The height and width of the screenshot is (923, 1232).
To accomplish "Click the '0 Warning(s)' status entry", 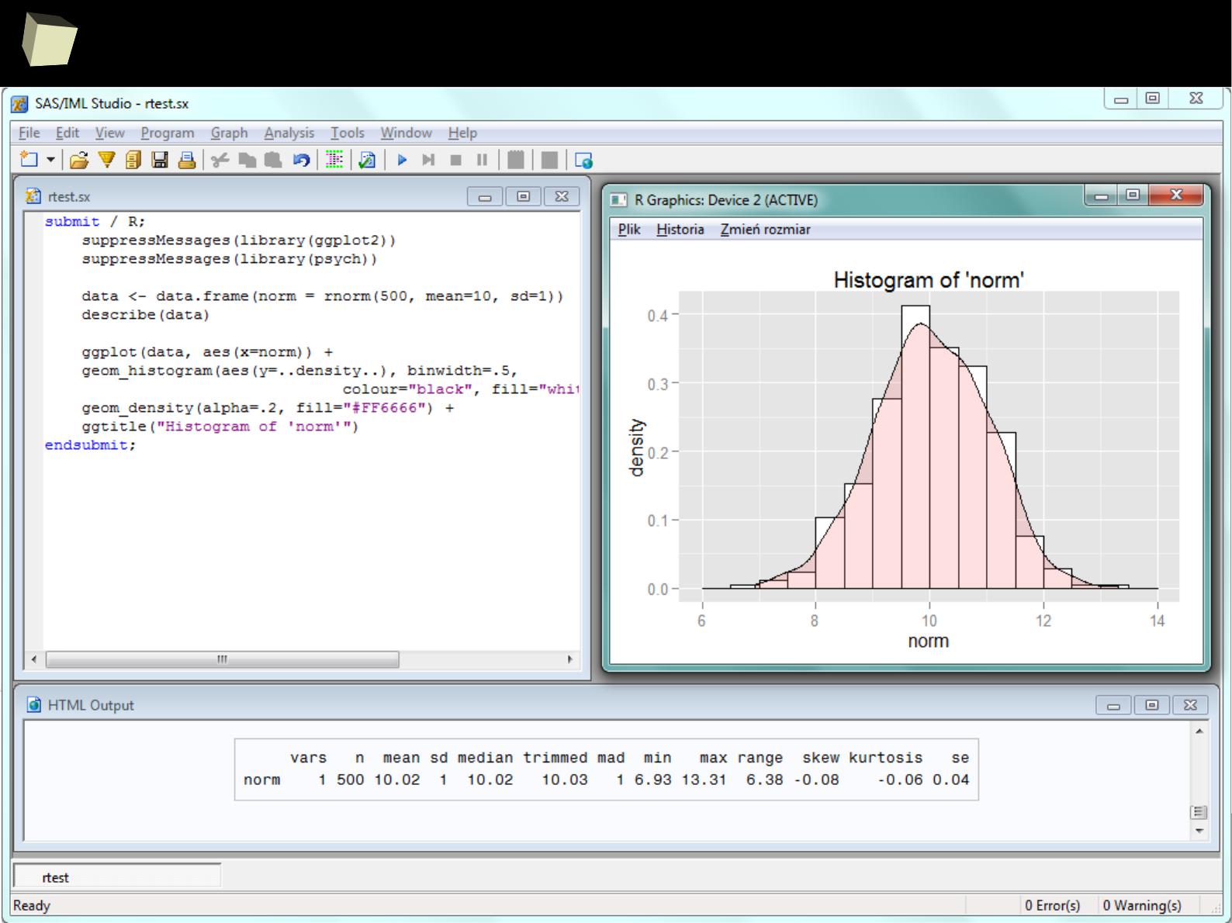I will (x=1142, y=905).
